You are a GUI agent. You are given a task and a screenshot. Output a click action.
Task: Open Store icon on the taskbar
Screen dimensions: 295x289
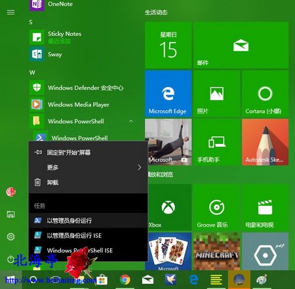tap(102, 280)
